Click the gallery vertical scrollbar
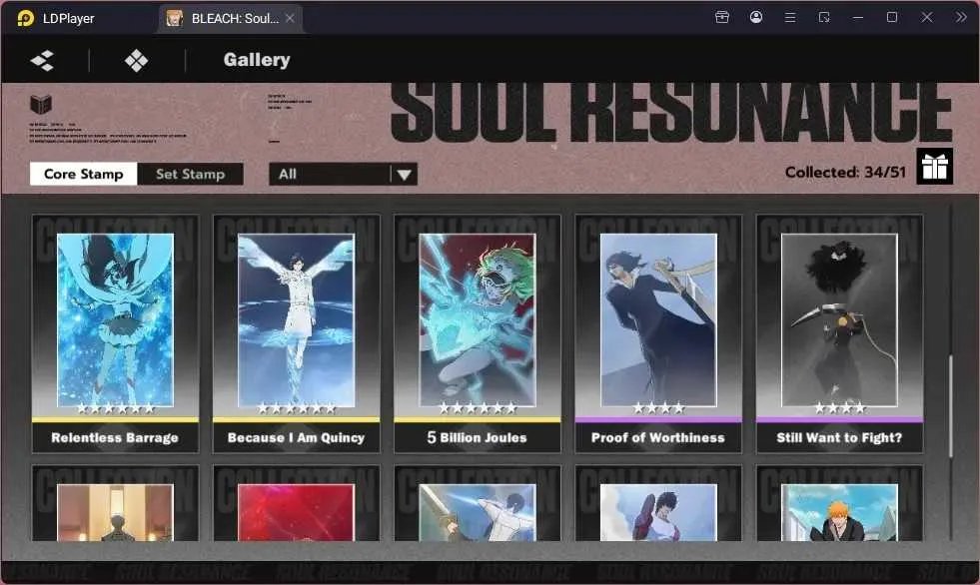 pos(951,406)
